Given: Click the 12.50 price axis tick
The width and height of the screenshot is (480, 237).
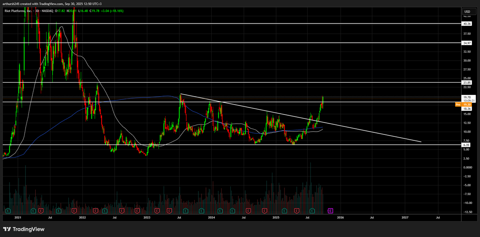Looking at the screenshot, I should coord(467,123).
